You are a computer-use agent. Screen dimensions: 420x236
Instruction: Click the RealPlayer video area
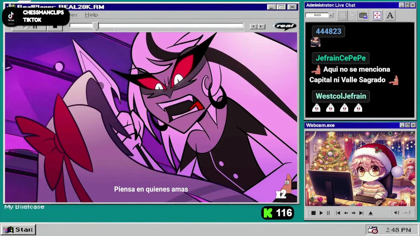pyautogui.click(x=151, y=117)
